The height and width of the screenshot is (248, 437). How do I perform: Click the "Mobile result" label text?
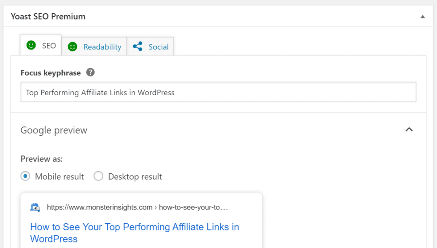coord(59,177)
